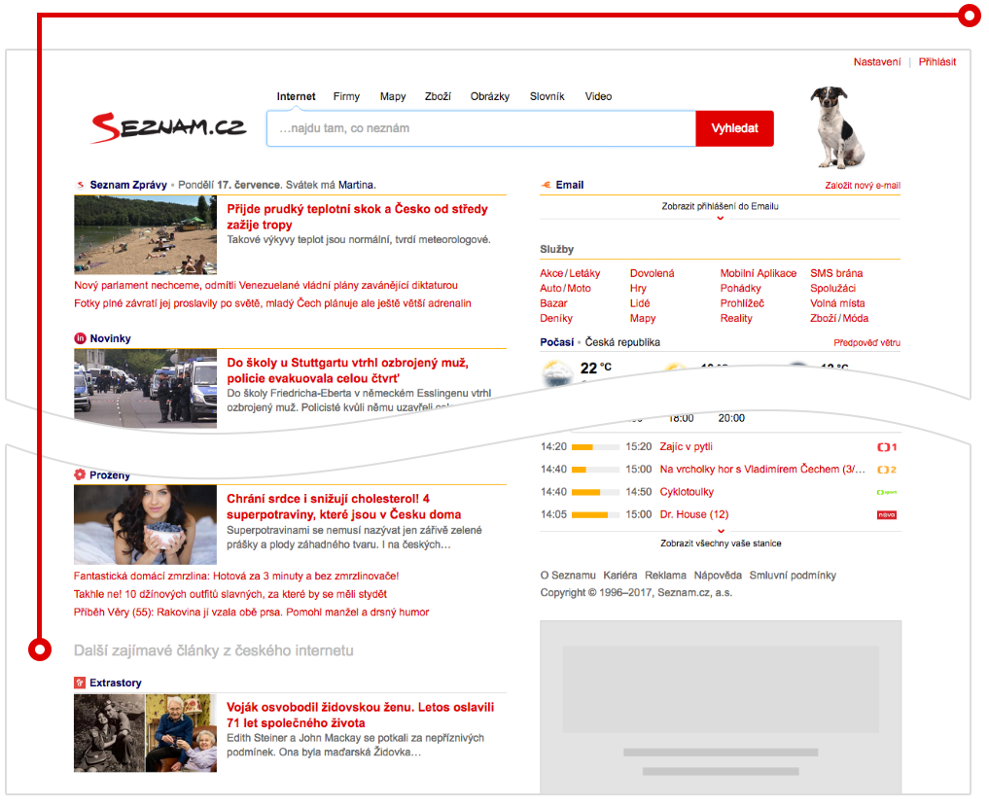The image size is (989, 807).
Task: Click progress bar for Cyklotoulky
Action: click(x=595, y=492)
